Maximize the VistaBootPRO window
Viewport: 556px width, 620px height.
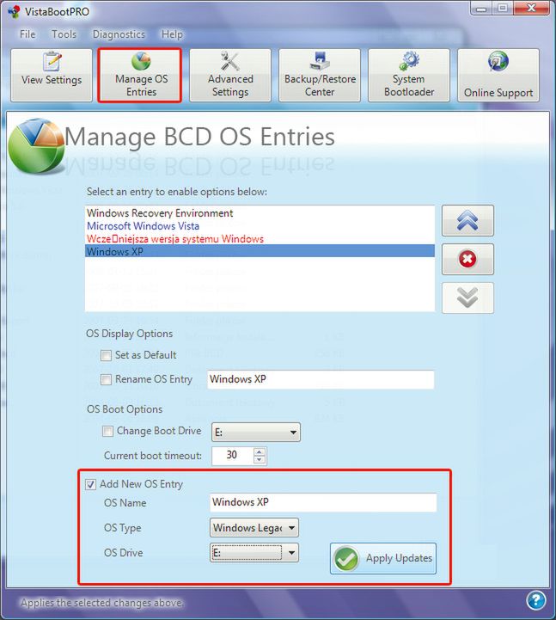(x=502, y=9)
